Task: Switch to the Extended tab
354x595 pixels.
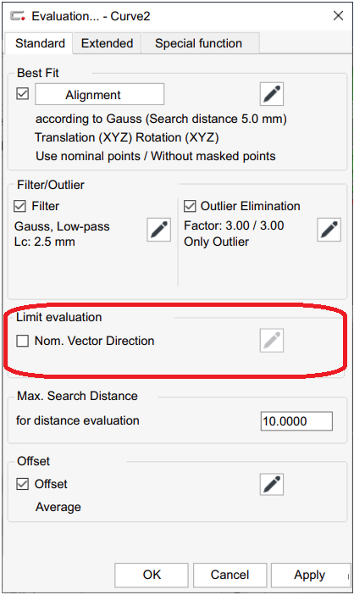Action: tap(107, 43)
